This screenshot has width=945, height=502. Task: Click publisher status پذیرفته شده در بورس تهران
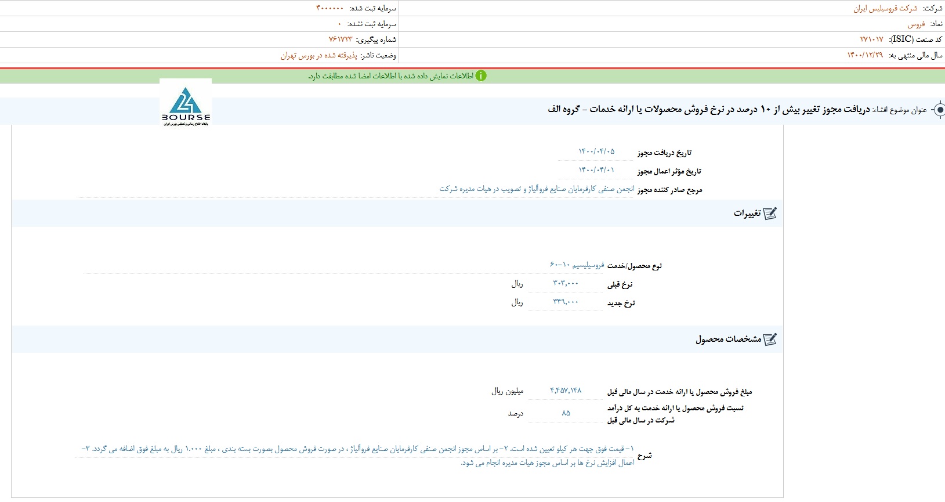click(319, 55)
